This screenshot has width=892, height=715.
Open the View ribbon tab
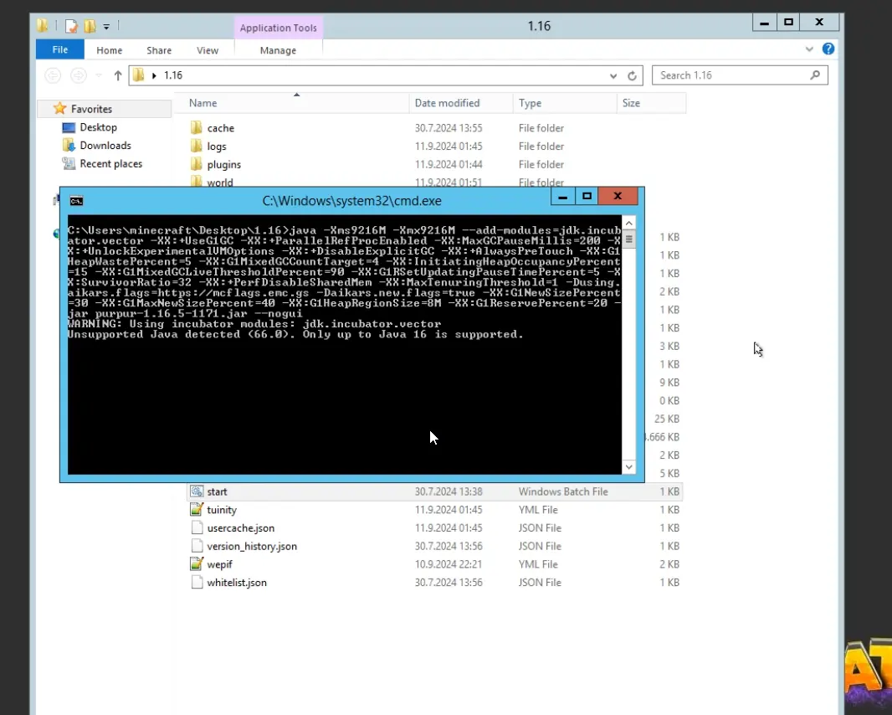pyautogui.click(x=207, y=50)
